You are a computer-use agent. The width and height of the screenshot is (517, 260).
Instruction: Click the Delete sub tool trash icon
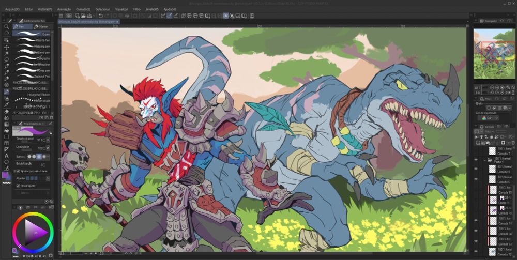coord(51,118)
